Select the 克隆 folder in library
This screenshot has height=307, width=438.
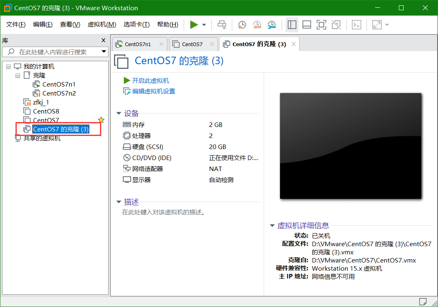pyautogui.click(x=39, y=76)
